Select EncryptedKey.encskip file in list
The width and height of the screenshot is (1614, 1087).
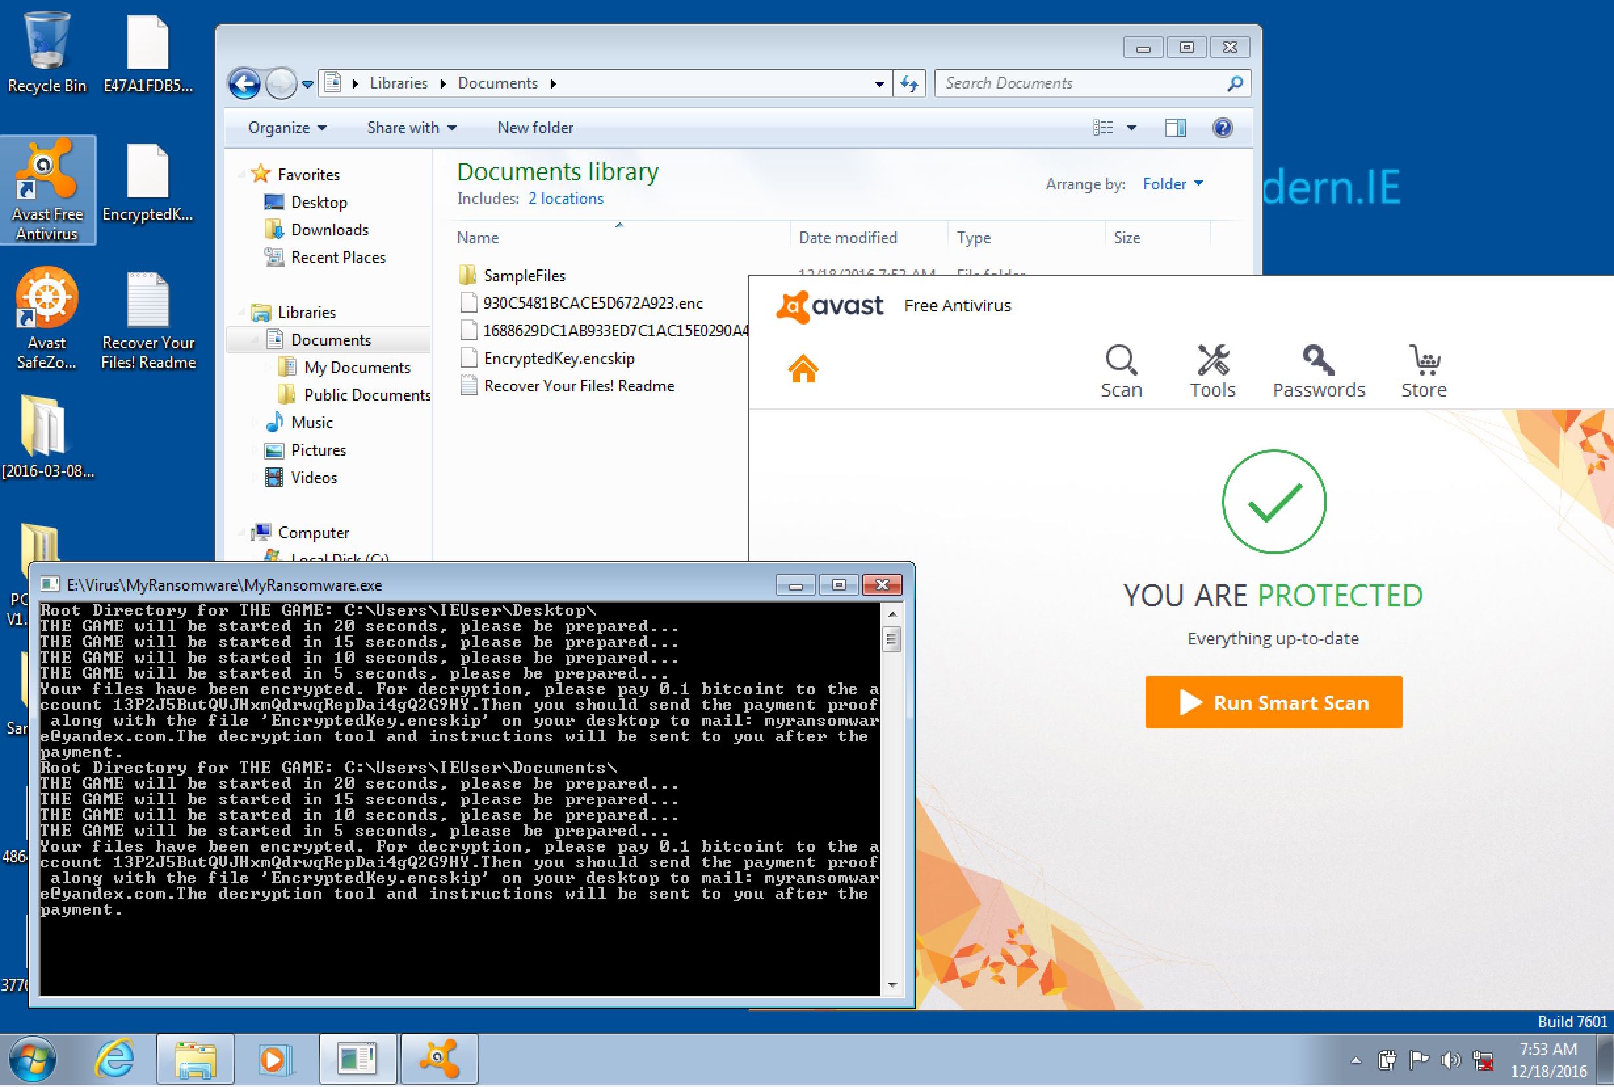(x=558, y=359)
